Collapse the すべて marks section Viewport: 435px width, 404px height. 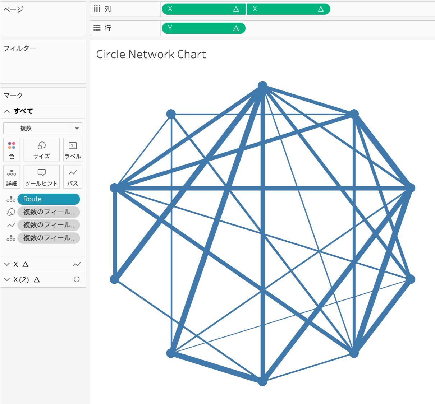pos(7,111)
